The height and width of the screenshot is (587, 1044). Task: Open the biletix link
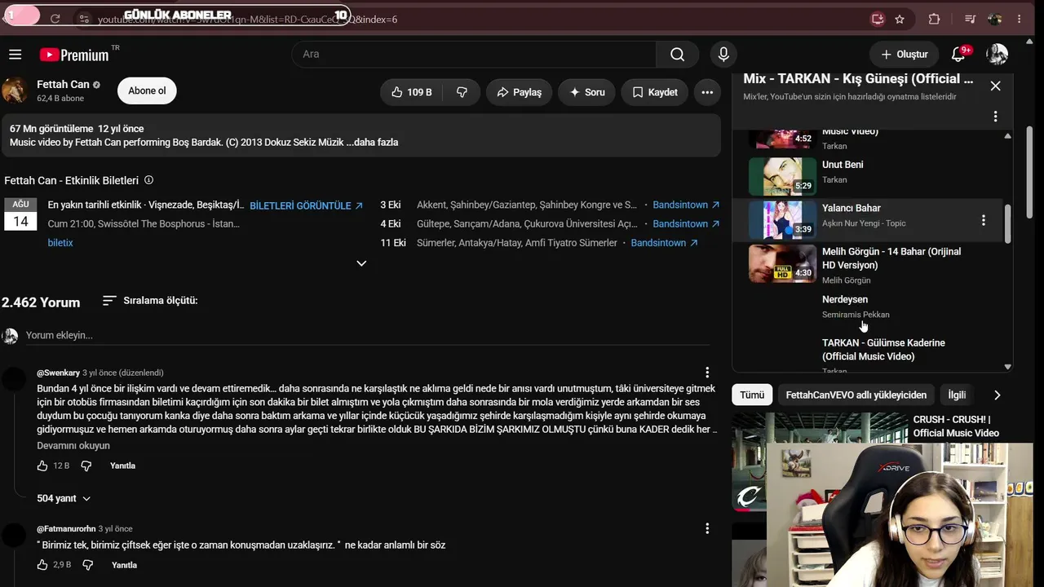tap(60, 243)
